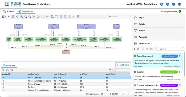The image size is (186, 97).
Task: Collapse the Annotations panel
Action: (x=158, y=43)
